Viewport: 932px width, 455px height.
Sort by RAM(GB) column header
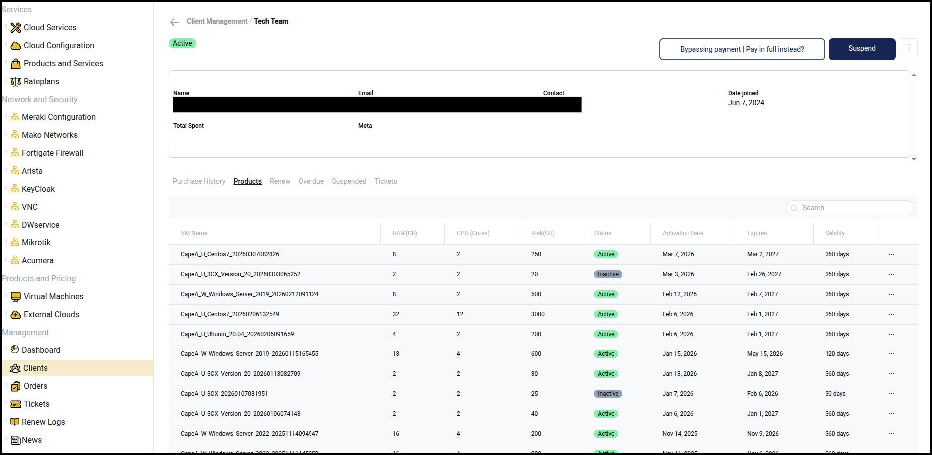point(405,233)
